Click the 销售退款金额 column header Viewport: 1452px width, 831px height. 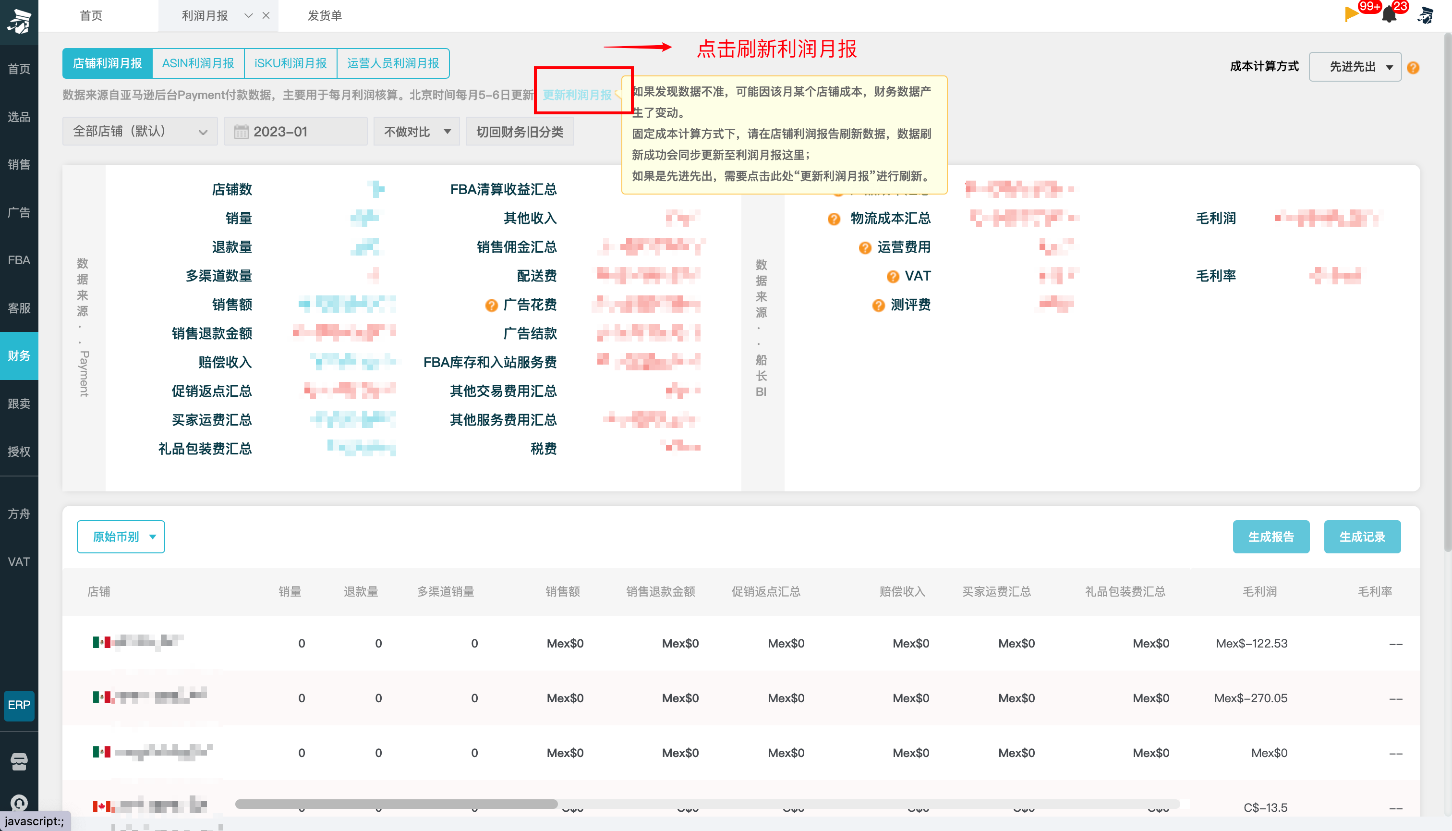(x=660, y=591)
